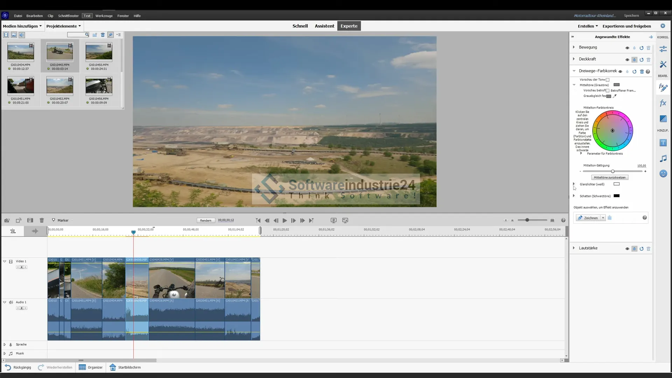This screenshot has height=378, width=672.
Task: Click the Play button in transport controls
Action: tap(285, 220)
